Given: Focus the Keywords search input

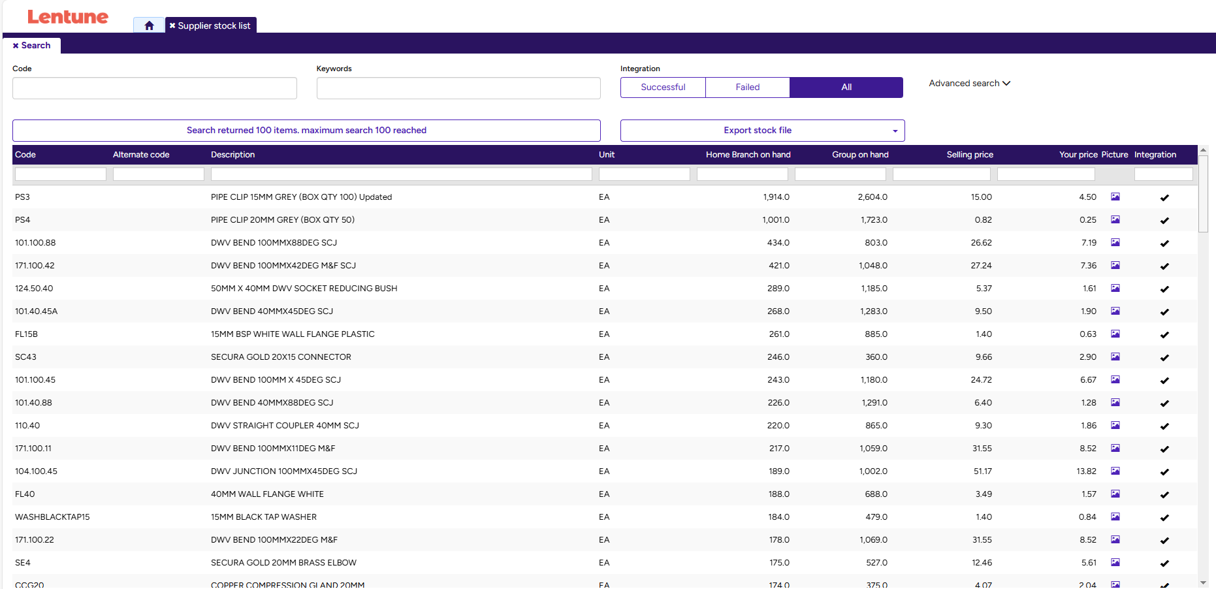Looking at the screenshot, I should [458, 88].
